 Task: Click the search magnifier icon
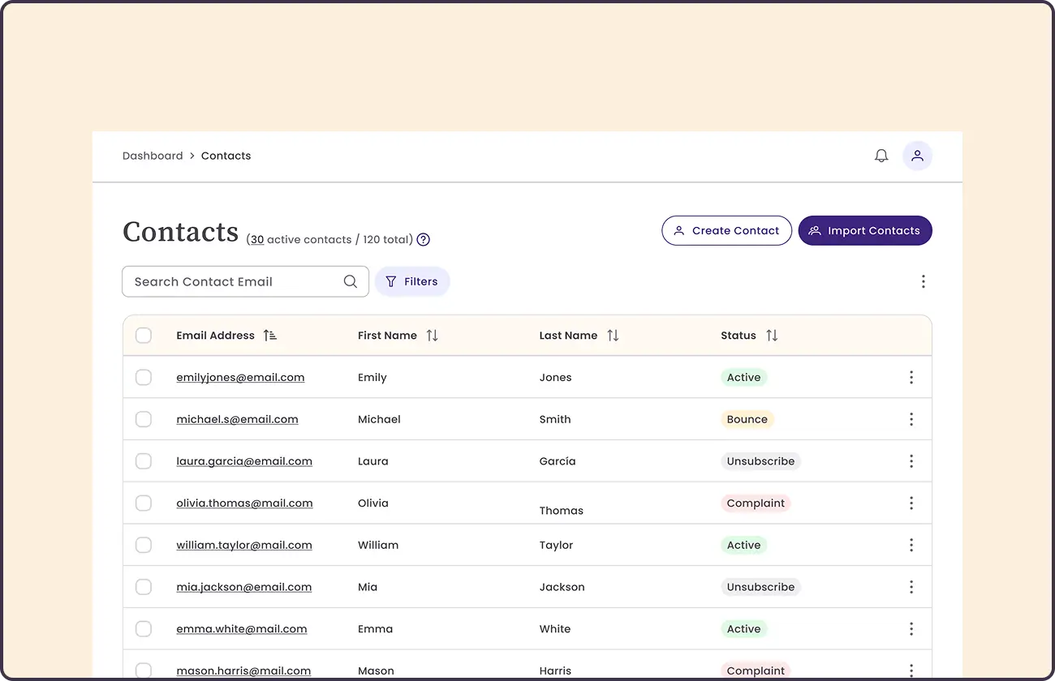click(x=351, y=281)
